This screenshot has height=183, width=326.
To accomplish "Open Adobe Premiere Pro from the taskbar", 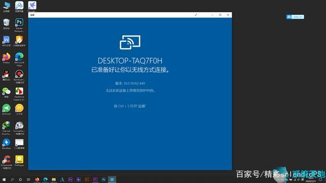I will click(x=95, y=179).
